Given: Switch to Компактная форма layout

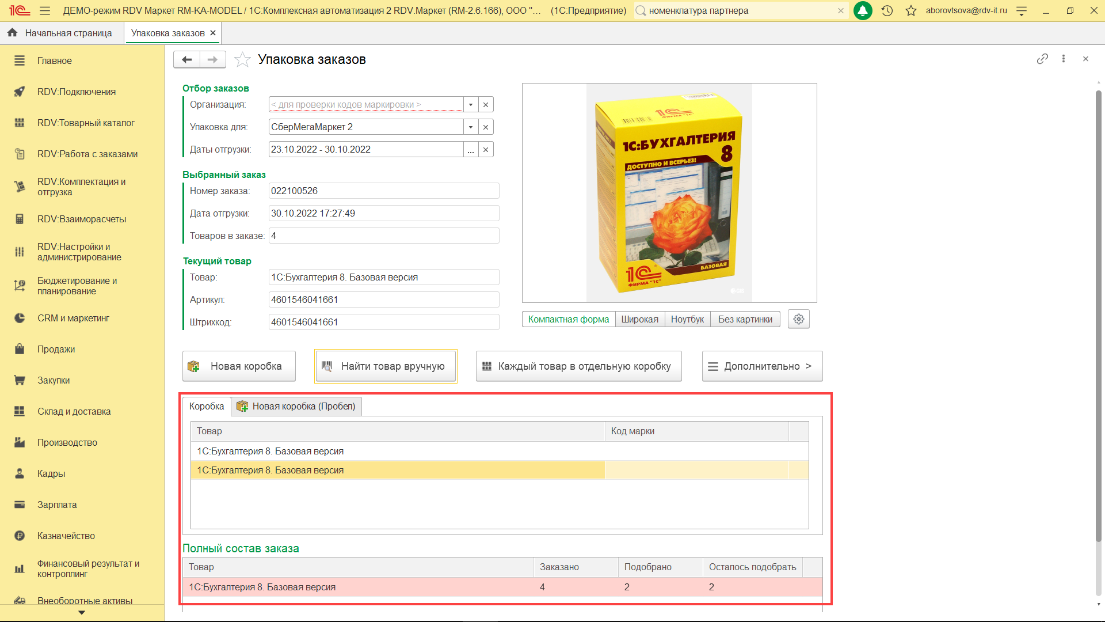Looking at the screenshot, I should coord(568,319).
